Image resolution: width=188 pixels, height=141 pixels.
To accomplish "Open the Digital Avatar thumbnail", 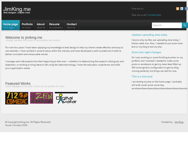I will point(66,98).
